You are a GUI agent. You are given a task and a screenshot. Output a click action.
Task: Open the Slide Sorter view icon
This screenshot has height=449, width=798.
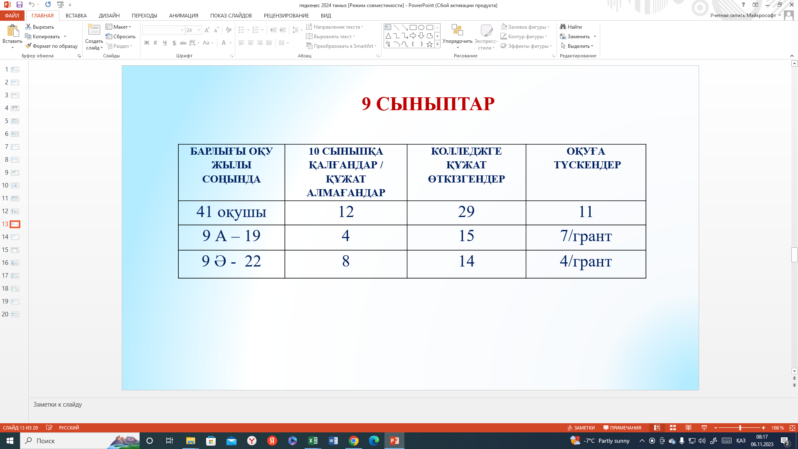[x=673, y=428]
